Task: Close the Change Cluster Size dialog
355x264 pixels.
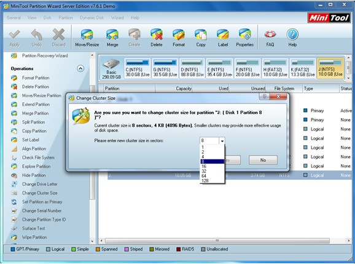Action: 278,97
